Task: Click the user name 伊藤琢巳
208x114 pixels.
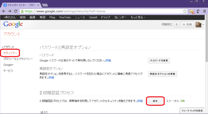Action: tap(167, 24)
